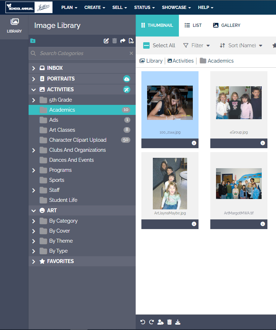Viewport: 276px width, 330px height.
Task: Expand the Clubs And Organizations folder
Action: point(34,150)
